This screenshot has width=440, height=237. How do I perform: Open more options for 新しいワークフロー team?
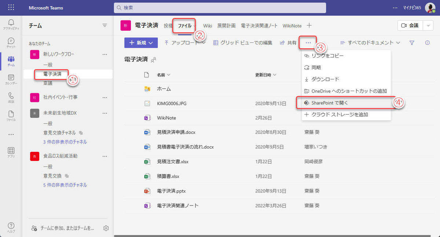click(x=105, y=54)
